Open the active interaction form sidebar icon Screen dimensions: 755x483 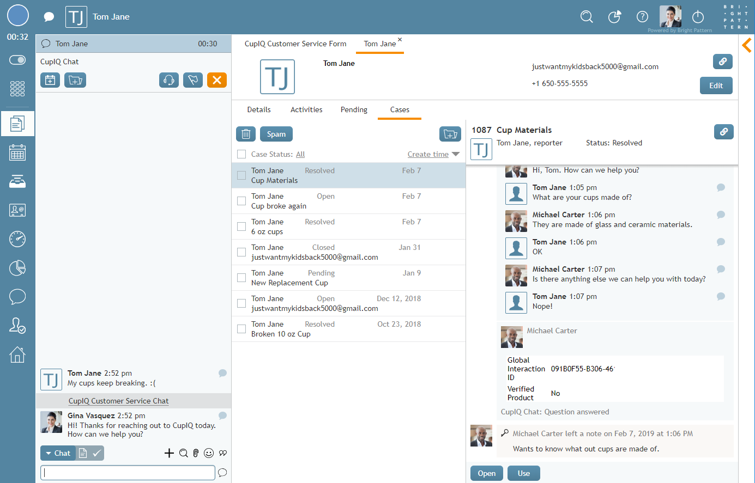point(17,124)
